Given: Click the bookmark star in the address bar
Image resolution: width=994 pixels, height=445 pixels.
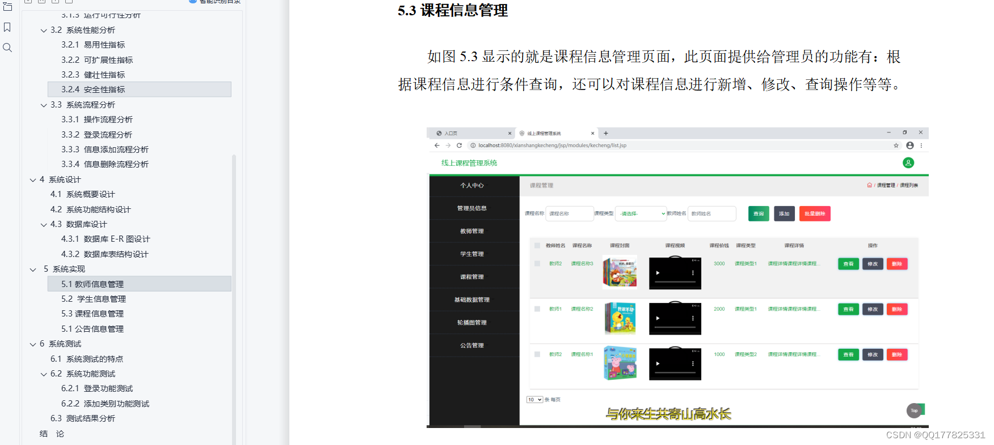Looking at the screenshot, I should tap(896, 146).
